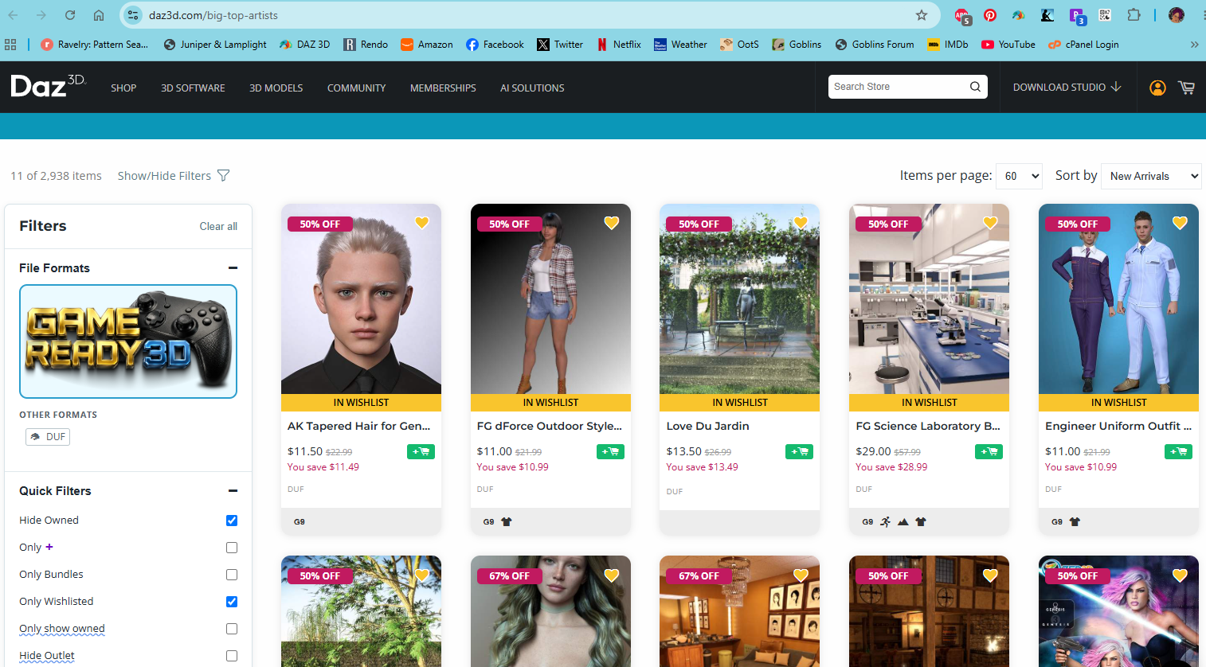
Task: Toggle the DUF format filter
Action: point(48,437)
